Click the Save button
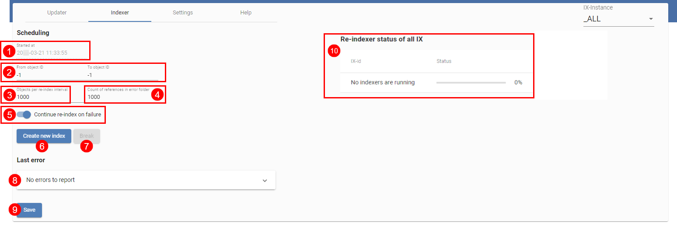The height and width of the screenshot is (227, 677). pos(29,210)
